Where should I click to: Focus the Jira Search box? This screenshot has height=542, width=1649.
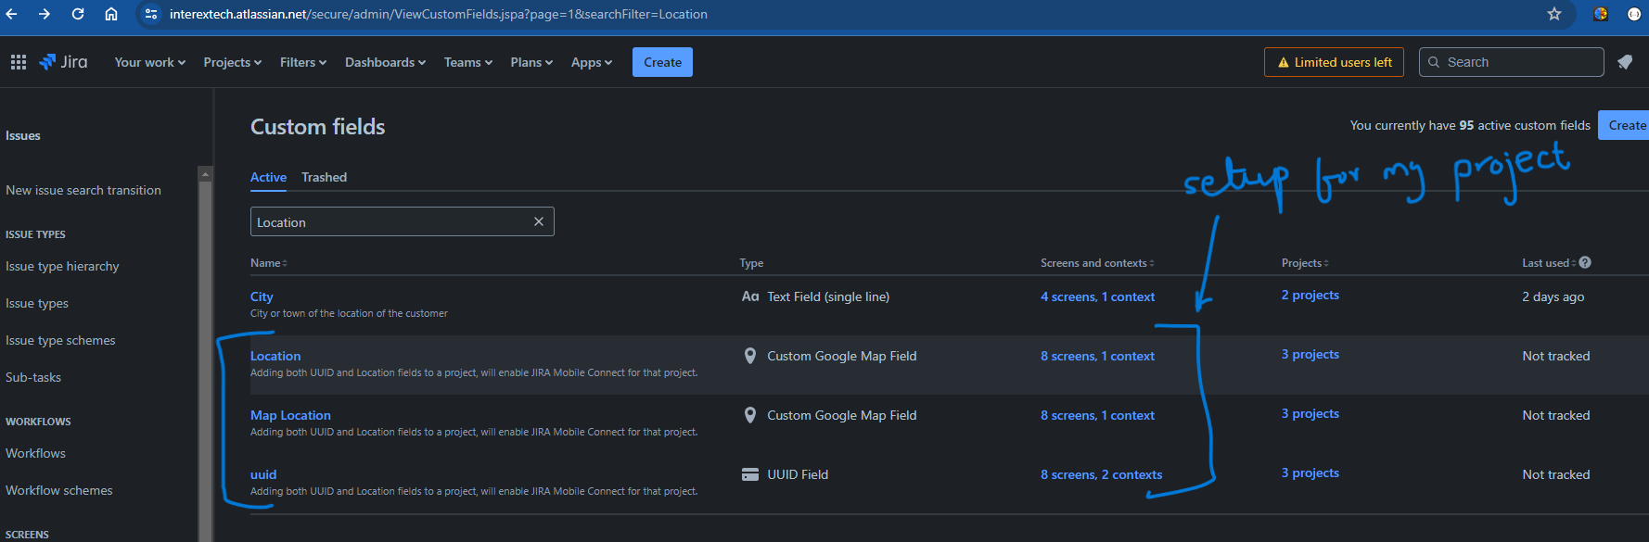point(1511,62)
